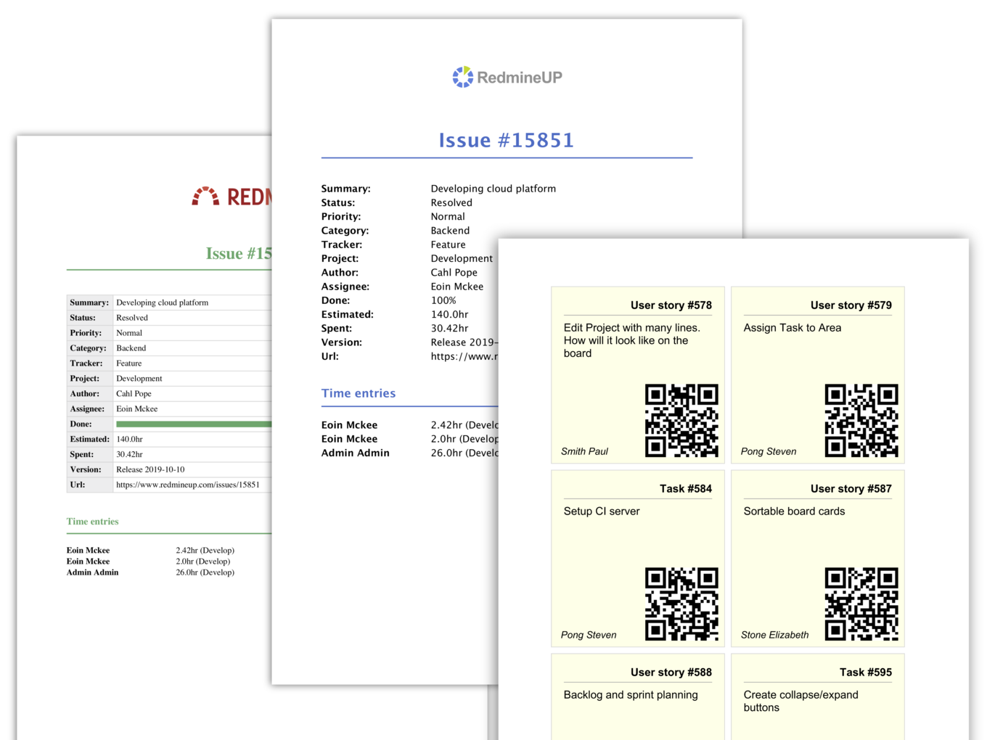Click the QR code on User story #587
Screen dimensions: 987x740
point(861,604)
